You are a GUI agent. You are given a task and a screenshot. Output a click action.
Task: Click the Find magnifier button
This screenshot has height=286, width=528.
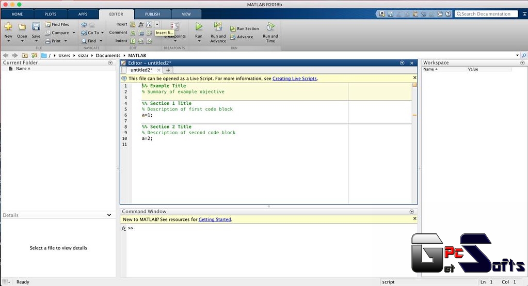point(89,41)
